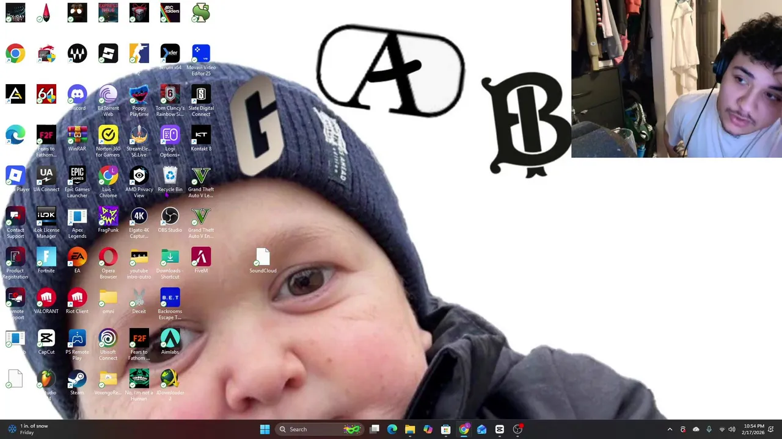Image resolution: width=782 pixels, height=439 pixels.
Task: Select the Fortnite desktop icon
Action: click(46, 261)
